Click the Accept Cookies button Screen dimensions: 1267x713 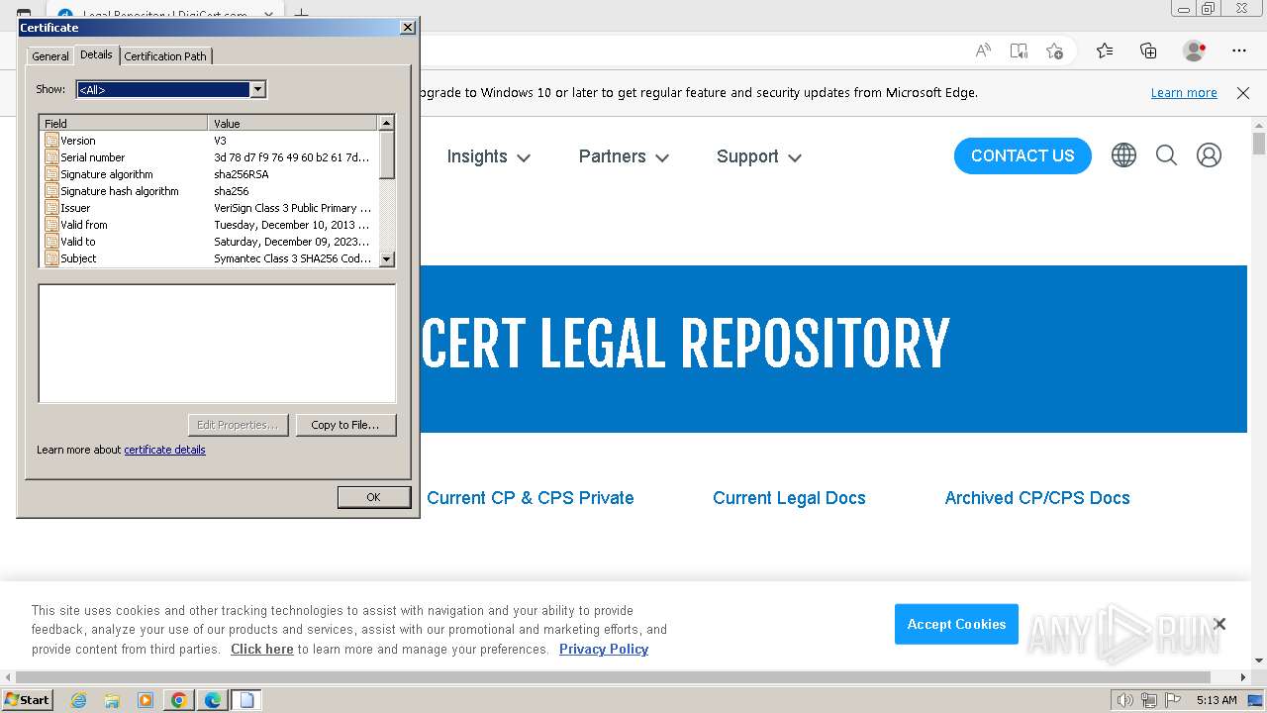point(956,624)
